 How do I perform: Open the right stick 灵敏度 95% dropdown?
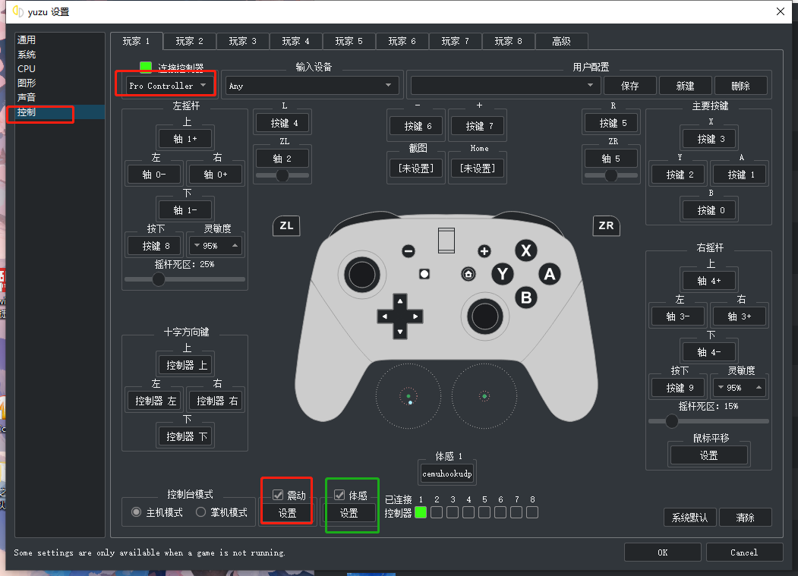click(x=739, y=387)
